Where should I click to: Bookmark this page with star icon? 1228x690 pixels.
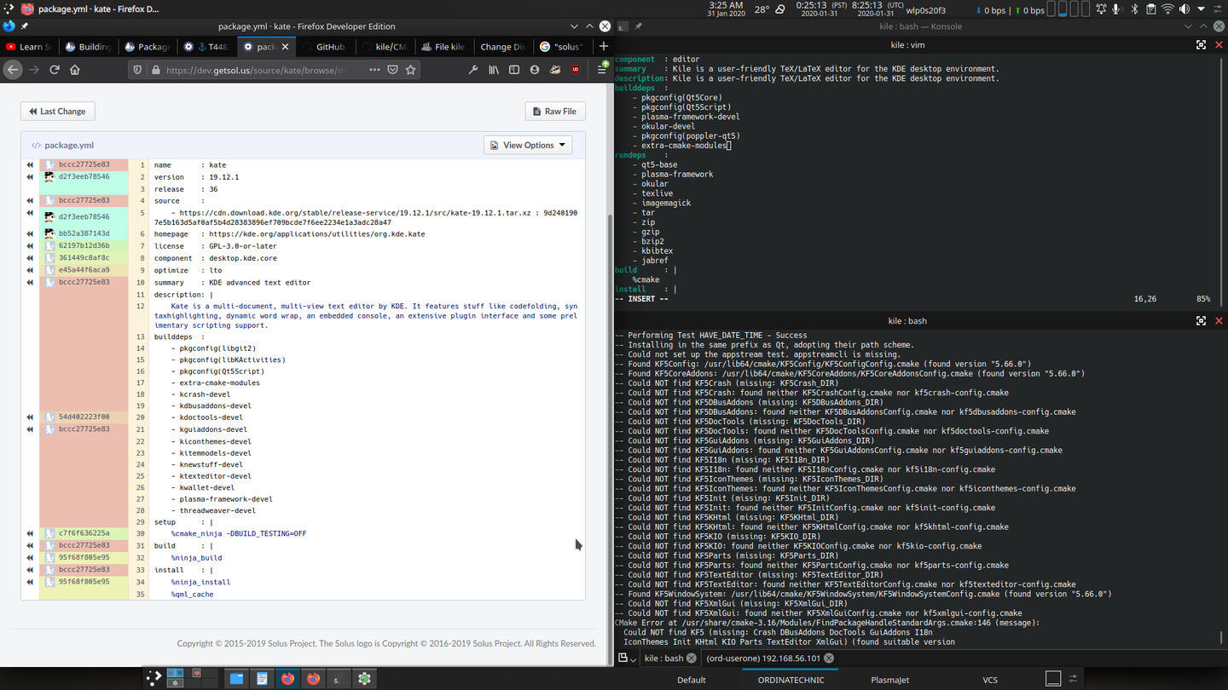pyautogui.click(x=411, y=70)
